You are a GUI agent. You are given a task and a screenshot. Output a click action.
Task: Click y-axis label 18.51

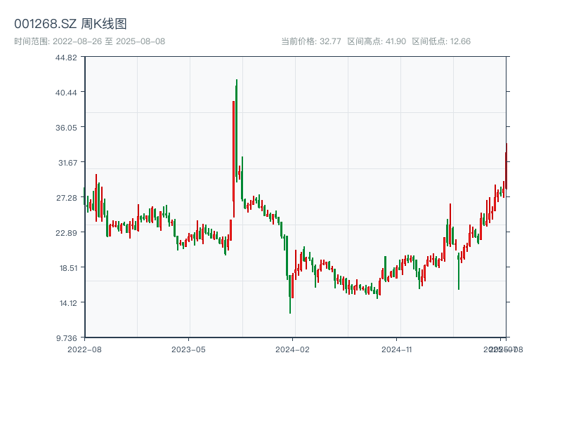pyautogui.click(x=68, y=268)
